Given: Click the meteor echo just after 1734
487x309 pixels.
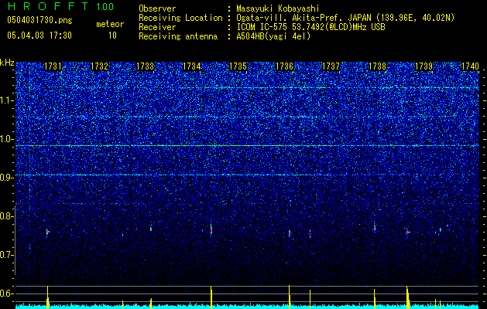Looking at the screenshot, I should point(211,230).
